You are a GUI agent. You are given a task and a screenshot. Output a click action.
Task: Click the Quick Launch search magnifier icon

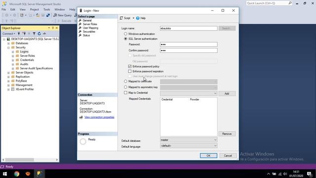pyautogui.click(x=290, y=3)
